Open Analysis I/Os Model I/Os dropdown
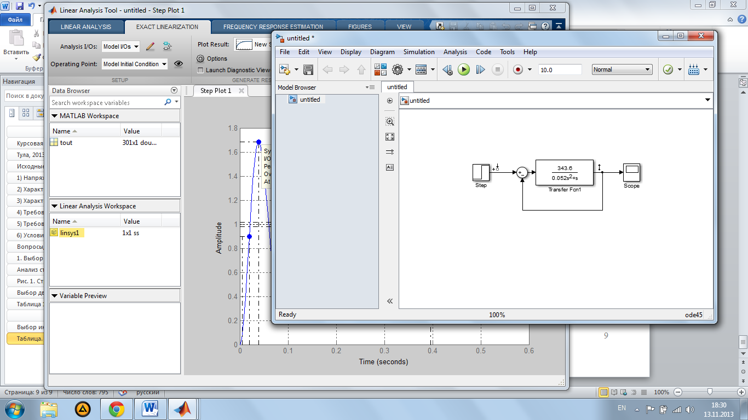Screen dimensions: 748x420 121,46
